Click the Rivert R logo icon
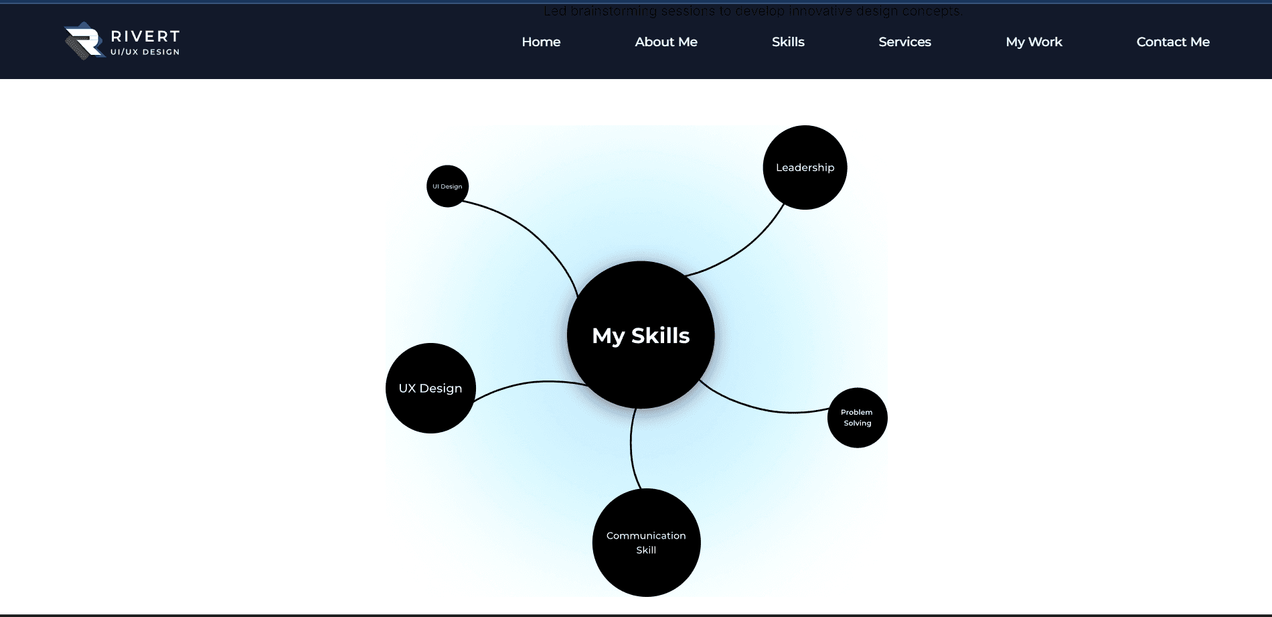Screen dimensions: 1272x617 pyautogui.click(x=84, y=41)
